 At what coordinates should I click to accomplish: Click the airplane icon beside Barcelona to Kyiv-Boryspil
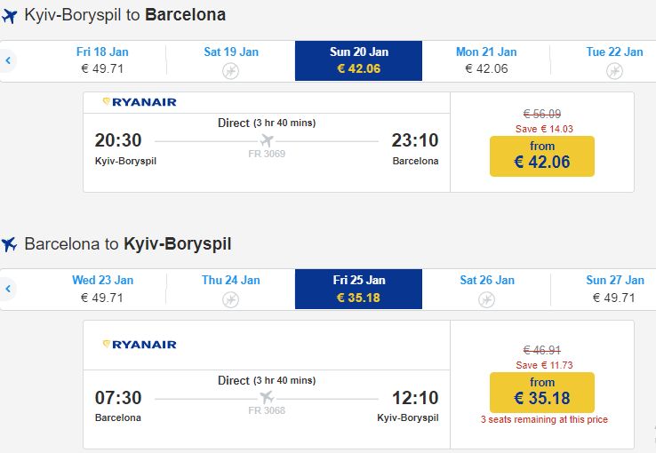point(11,244)
